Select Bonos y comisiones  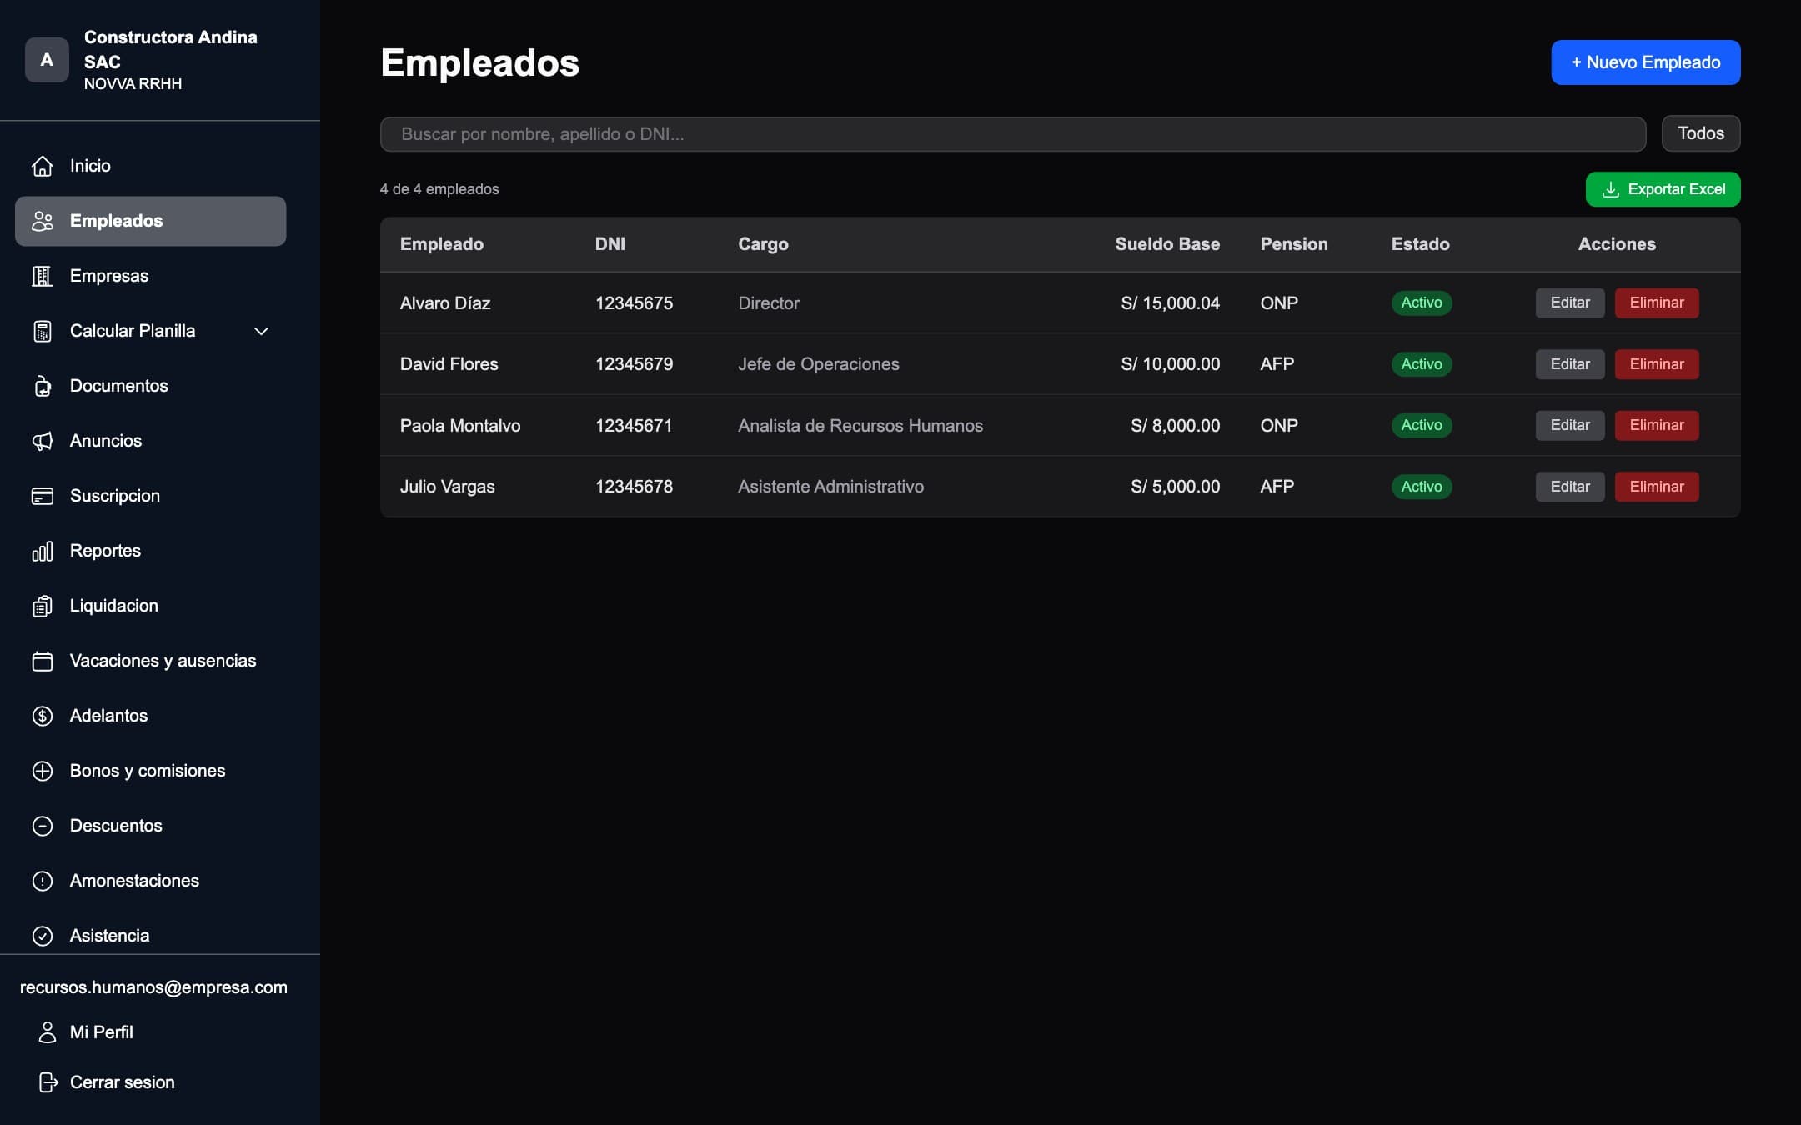coord(150,771)
